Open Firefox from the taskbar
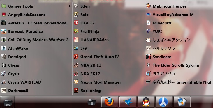213x108 pixels. pos(109,102)
